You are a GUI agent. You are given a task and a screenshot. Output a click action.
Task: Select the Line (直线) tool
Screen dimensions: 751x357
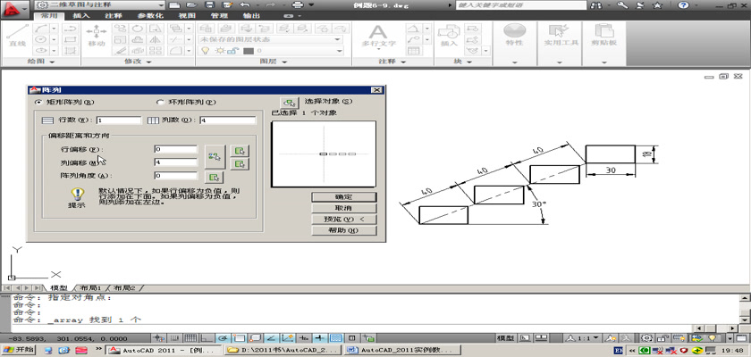[x=17, y=37]
